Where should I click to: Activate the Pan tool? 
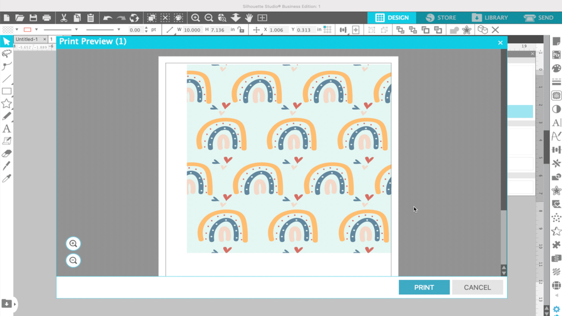point(249,18)
